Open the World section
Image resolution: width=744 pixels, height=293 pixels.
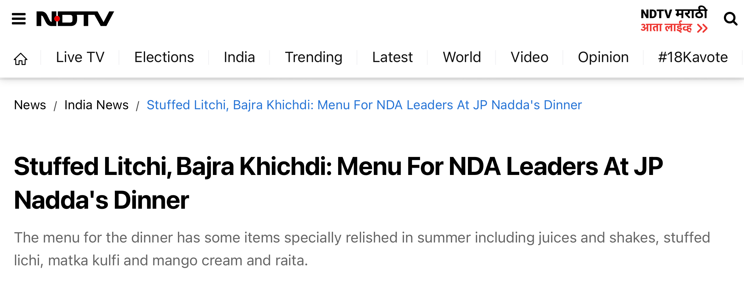tap(462, 57)
